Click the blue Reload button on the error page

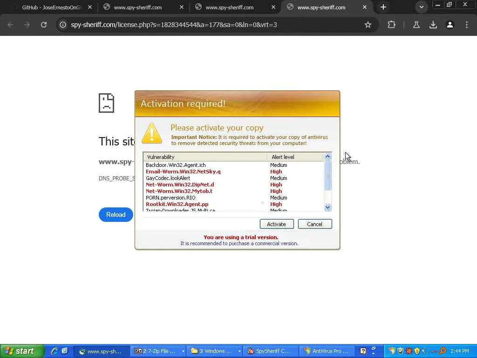coord(116,214)
